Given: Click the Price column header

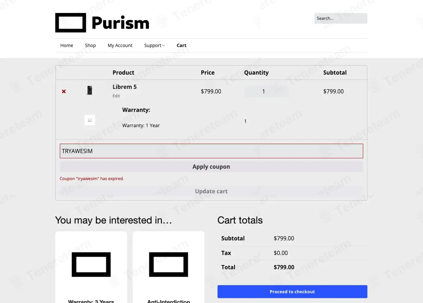Looking at the screenshot, I should click(x=207, y=73).
